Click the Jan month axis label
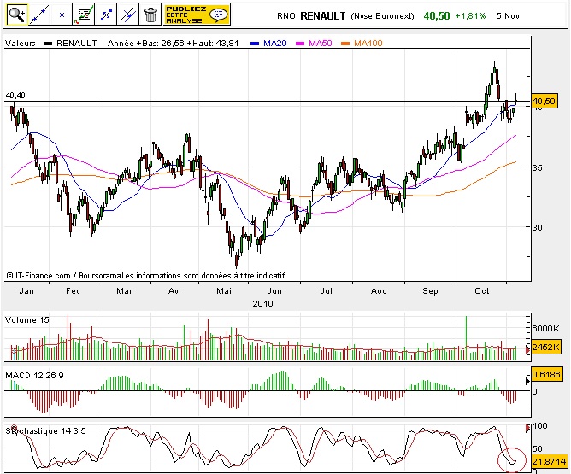Image resolution: width=571 pixels, height=474 pixels. (26, 291)
